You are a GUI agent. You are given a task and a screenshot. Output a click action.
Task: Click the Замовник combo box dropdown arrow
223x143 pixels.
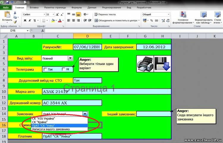point(85,114)
